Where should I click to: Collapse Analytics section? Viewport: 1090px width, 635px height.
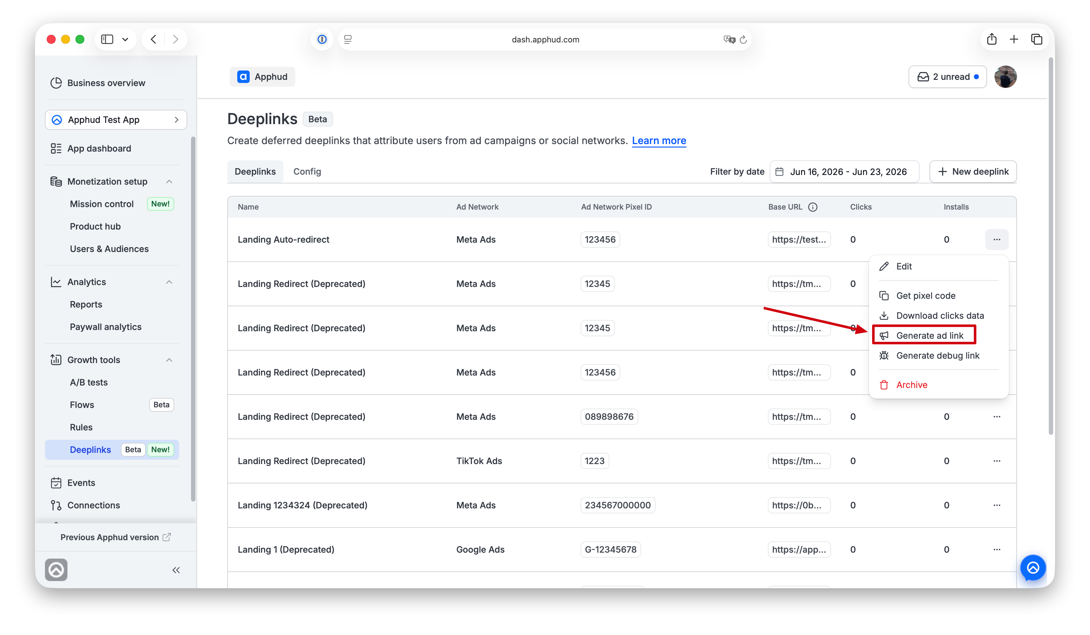pyautogui.click(x=169, y=282)
